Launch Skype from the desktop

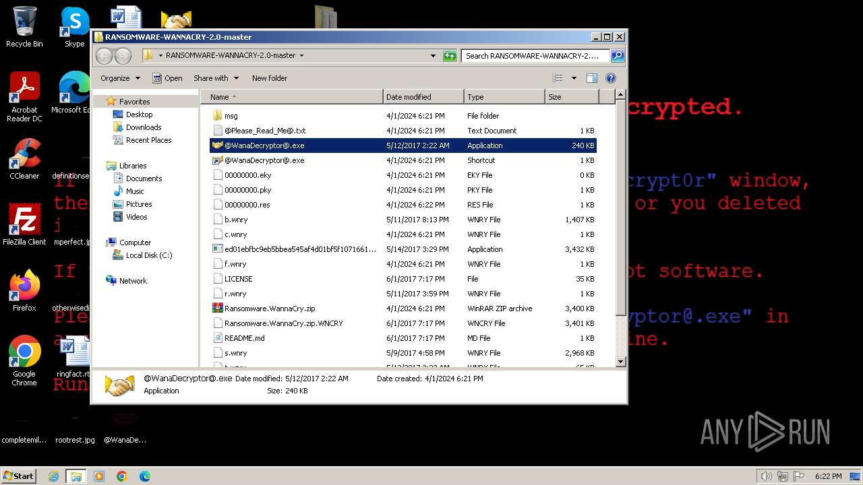pos(74,27)
